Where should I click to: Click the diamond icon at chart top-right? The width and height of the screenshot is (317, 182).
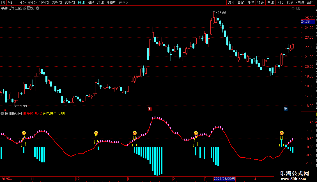[293, 8]
